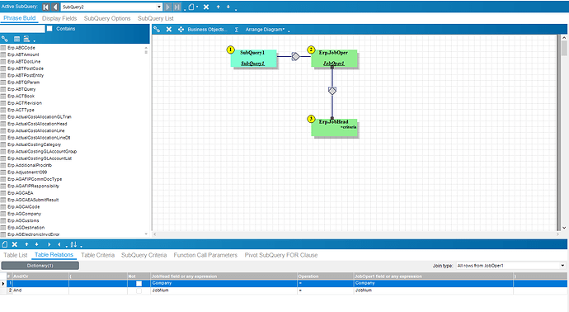Image resolution: width=569 pixels, height=312 pixels.
Task: Select Erp.AGCompany in the table list
Action: point(24,214)
